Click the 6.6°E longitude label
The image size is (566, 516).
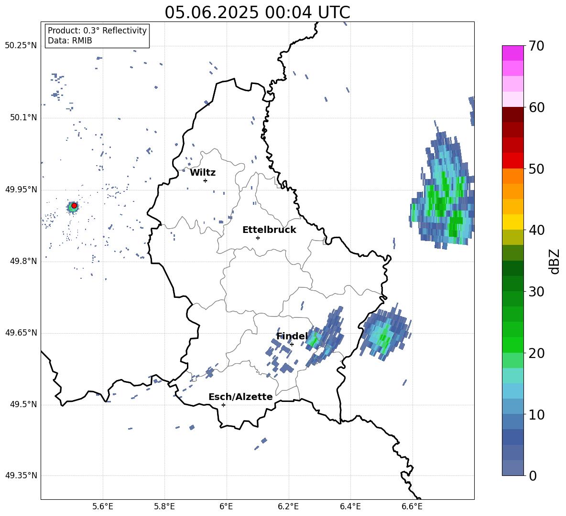[412, 506]
